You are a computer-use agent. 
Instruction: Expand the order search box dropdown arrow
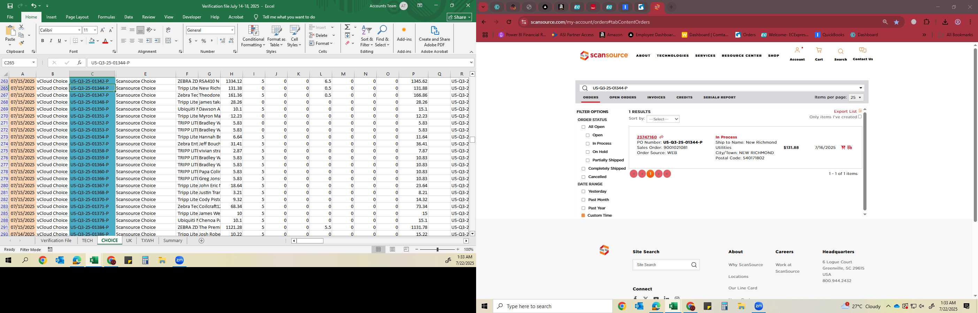(x=861, y=88)
